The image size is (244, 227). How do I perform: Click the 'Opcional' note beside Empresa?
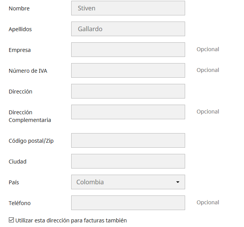click(x=208, y=49)
